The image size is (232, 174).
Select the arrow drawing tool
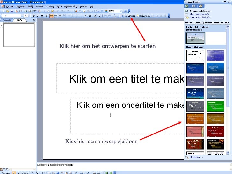pyautogui.click(x=37, y=173)
